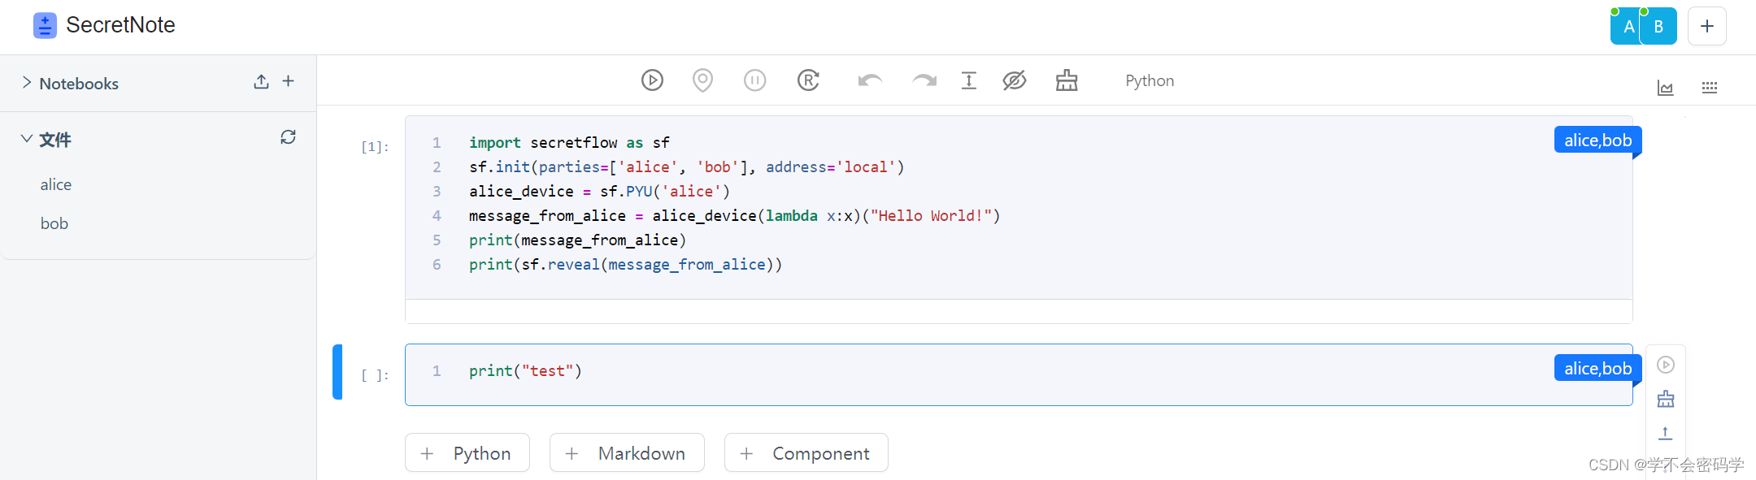The width and height of the screenshot is (1756, 480).
Task: Redo the last cell action
Action: point(924,80)
